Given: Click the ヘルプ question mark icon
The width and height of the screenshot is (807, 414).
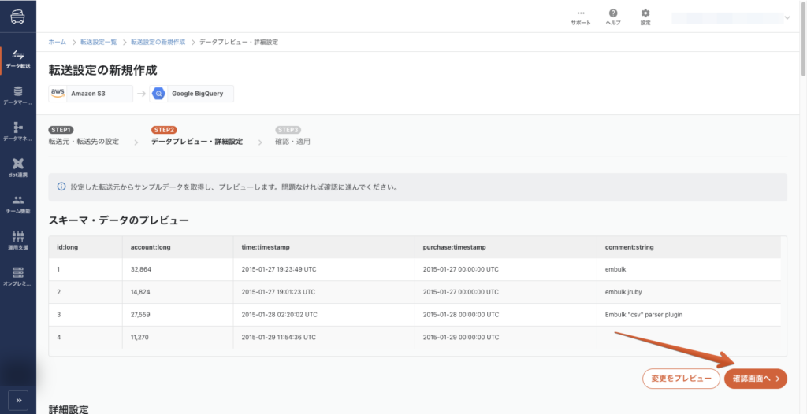Looking at the screenshot, I should coord(613,17).
